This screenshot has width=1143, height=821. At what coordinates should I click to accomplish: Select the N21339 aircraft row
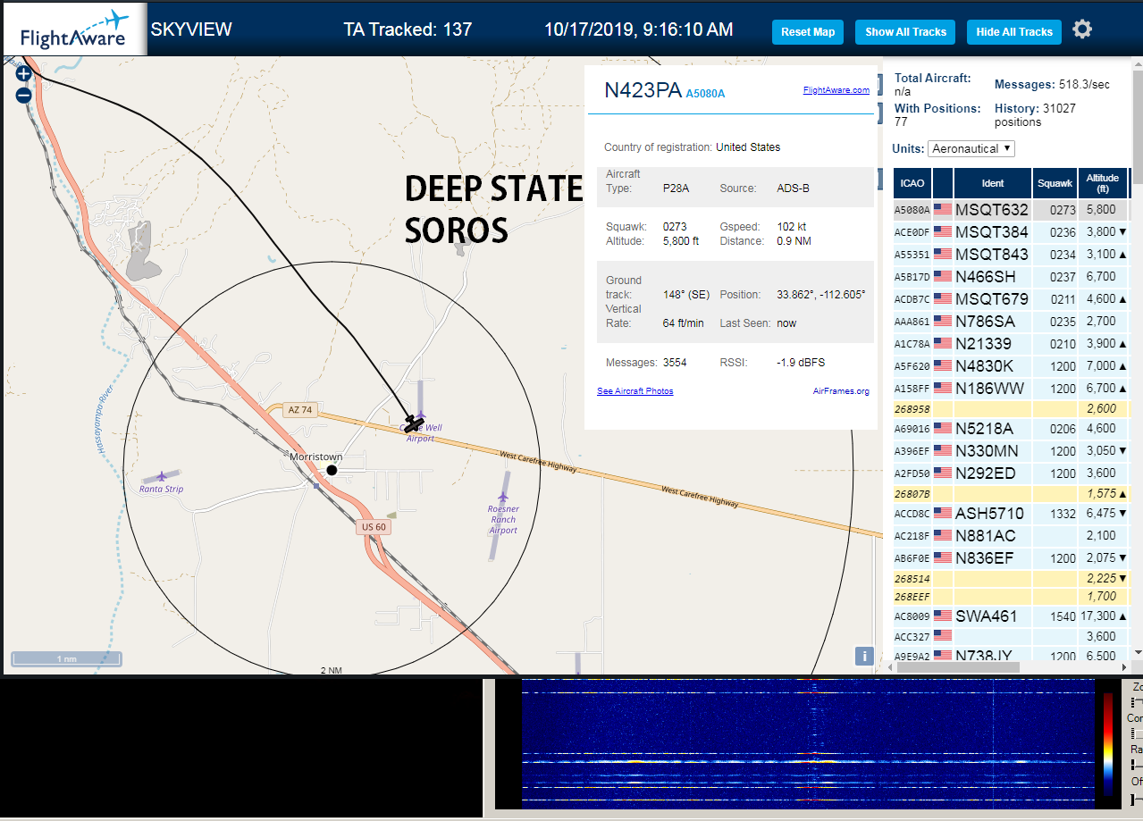[x=1011, y=344]
